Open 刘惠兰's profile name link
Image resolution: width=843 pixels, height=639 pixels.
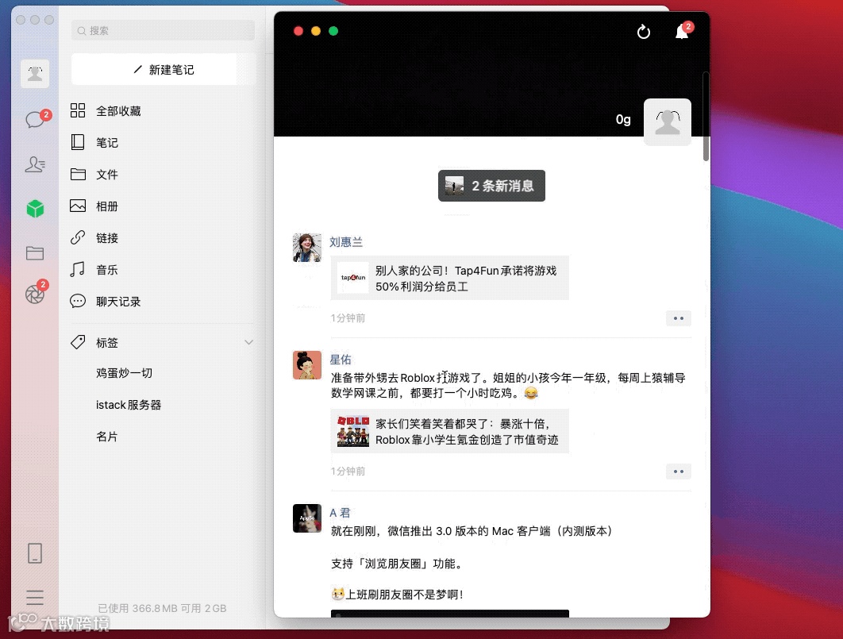coord(346,242)
